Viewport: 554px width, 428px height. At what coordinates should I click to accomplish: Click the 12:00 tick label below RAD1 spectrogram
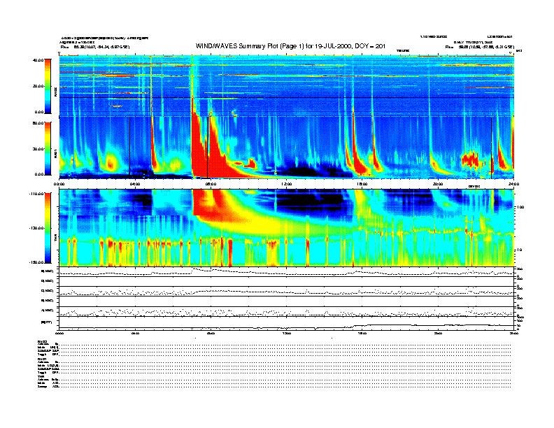[287, 184]
